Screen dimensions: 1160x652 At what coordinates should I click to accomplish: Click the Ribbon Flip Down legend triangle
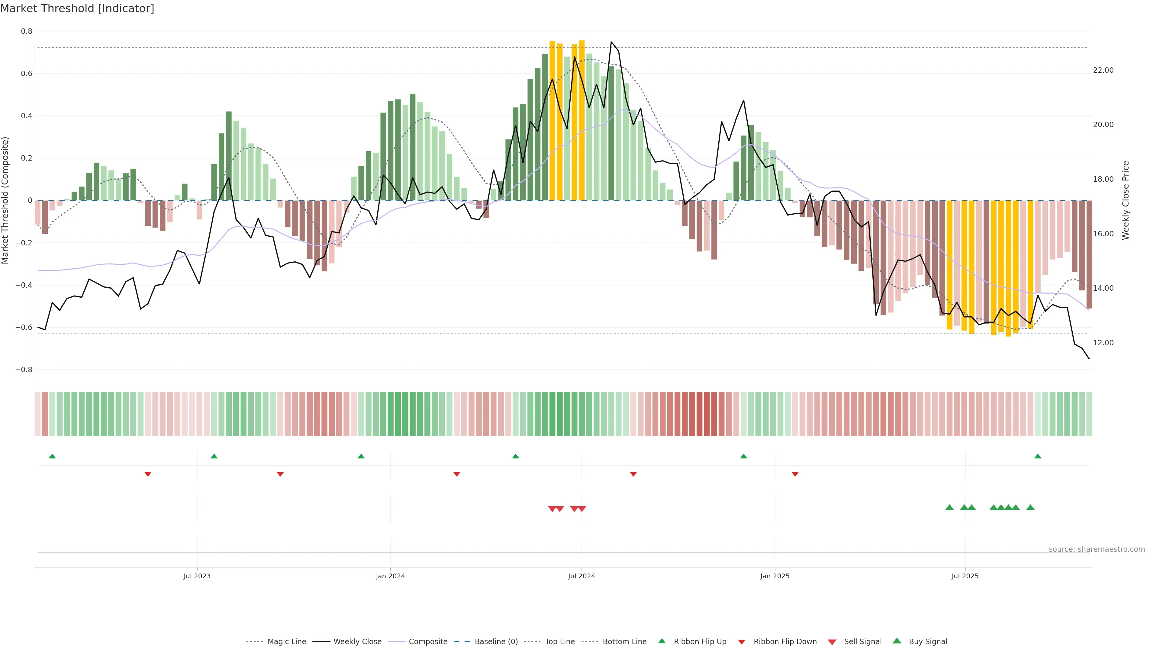pyautogui.click(x=742, y=642)
